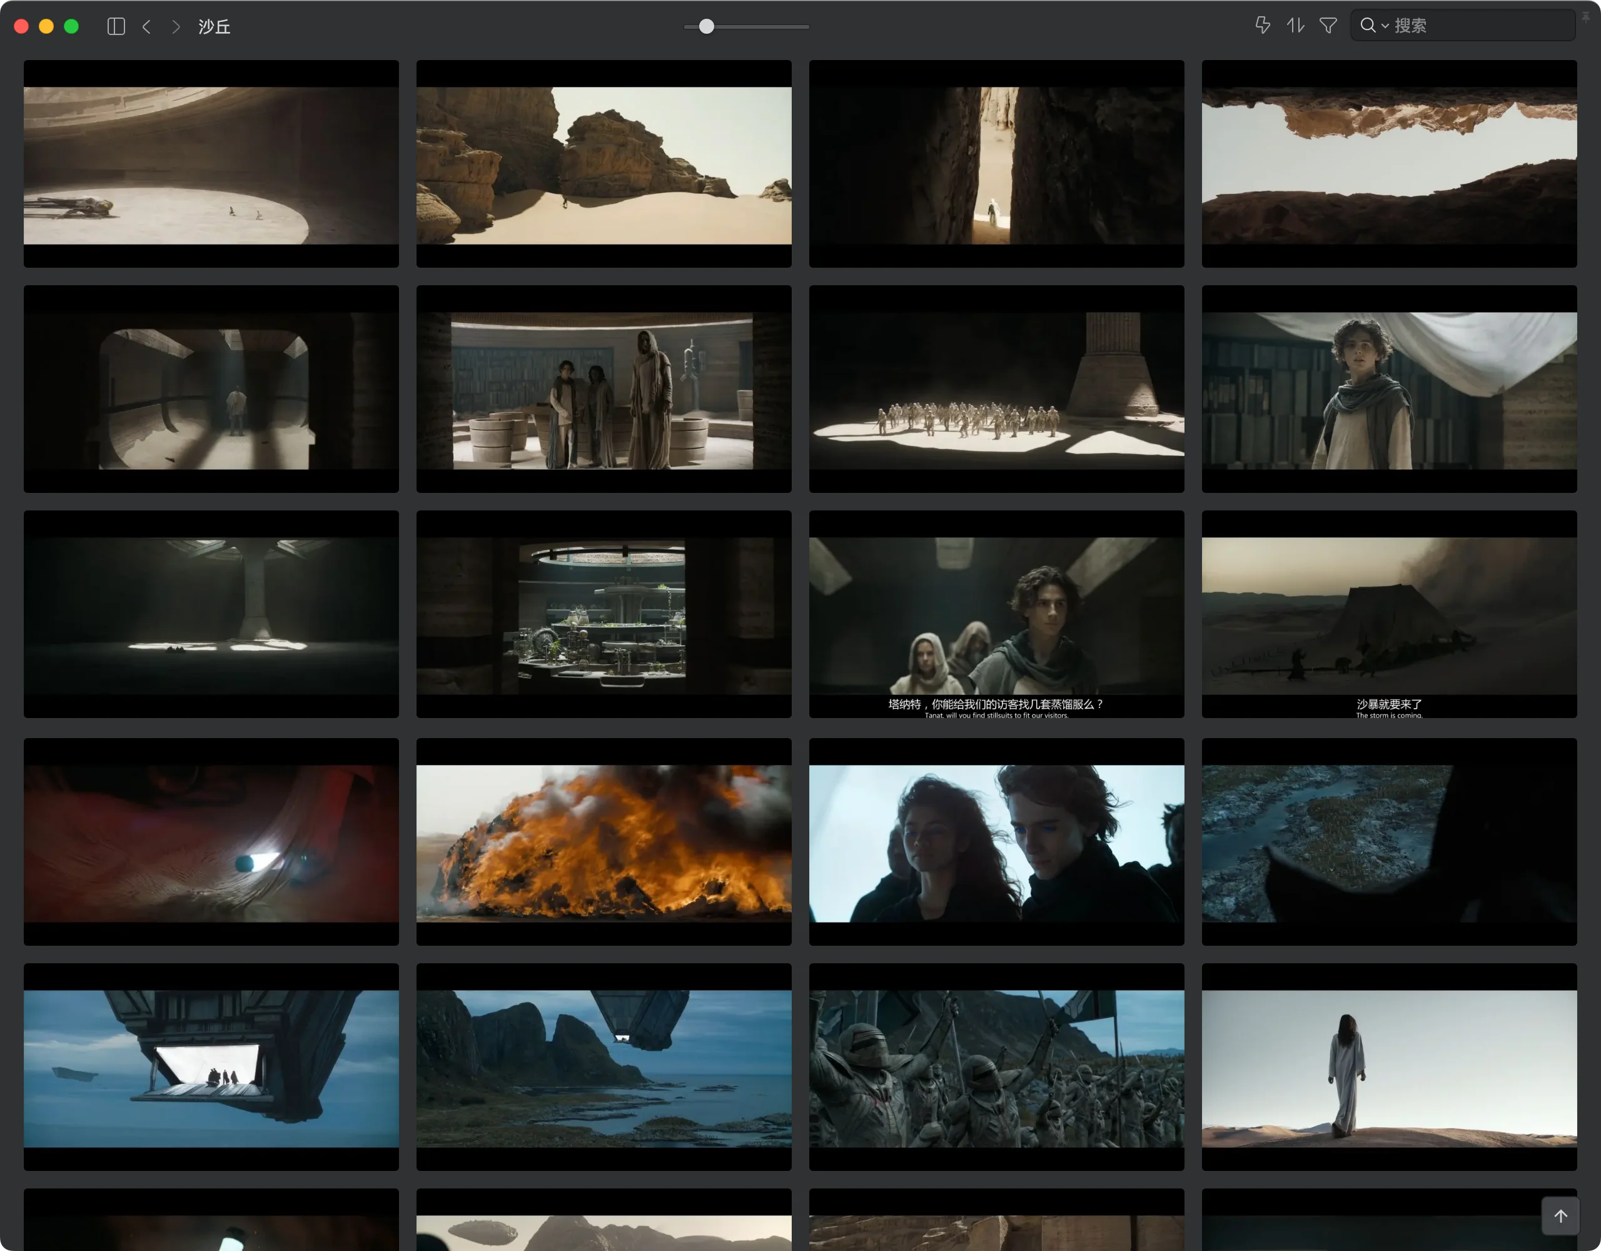Click the red close window button
This screenshot has height=1251, width=1601.
click(x=21, y=26)
